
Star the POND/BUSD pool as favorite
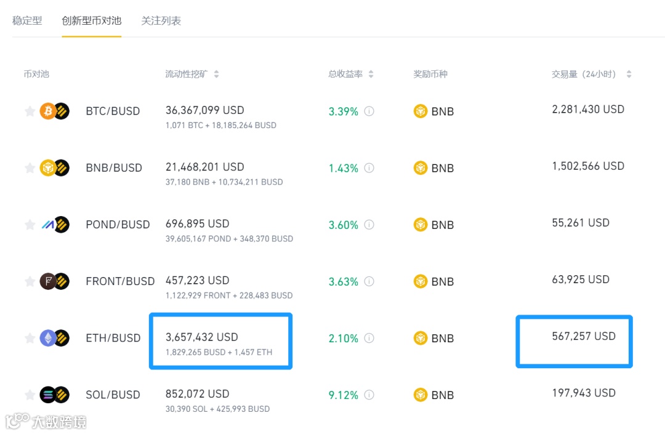[x=30, y=225]
